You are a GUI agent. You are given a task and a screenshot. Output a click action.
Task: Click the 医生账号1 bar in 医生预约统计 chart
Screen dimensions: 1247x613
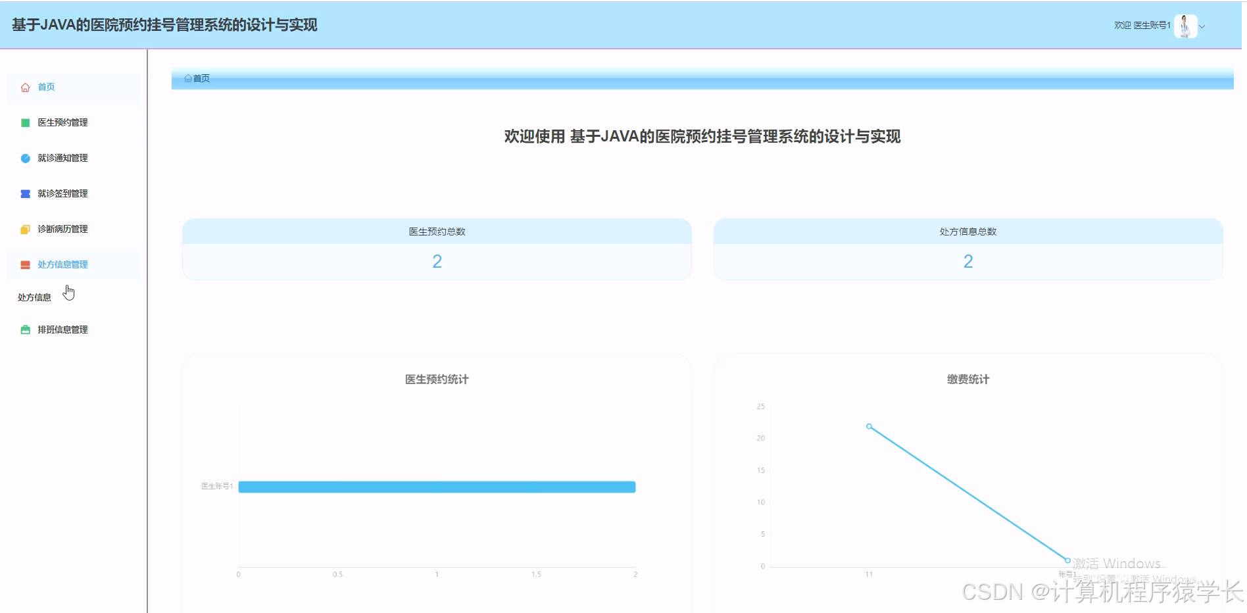436,487
